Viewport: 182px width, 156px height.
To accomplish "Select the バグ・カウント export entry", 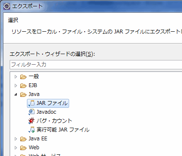I will click(54, 121).
